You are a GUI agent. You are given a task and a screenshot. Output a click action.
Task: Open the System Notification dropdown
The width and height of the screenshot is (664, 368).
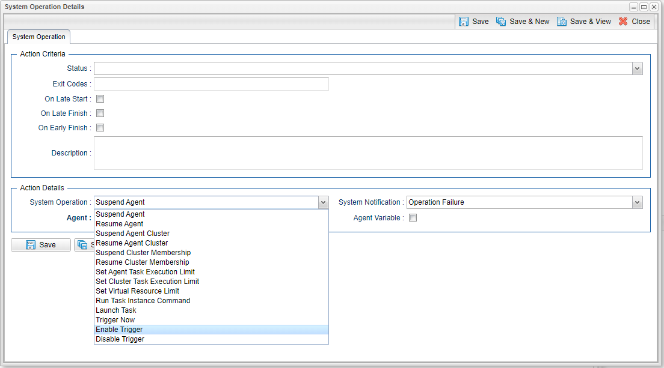(638, 203)
